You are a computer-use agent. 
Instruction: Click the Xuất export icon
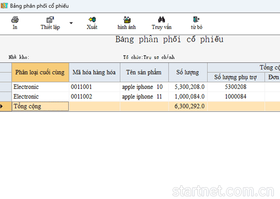pos(92,19)
